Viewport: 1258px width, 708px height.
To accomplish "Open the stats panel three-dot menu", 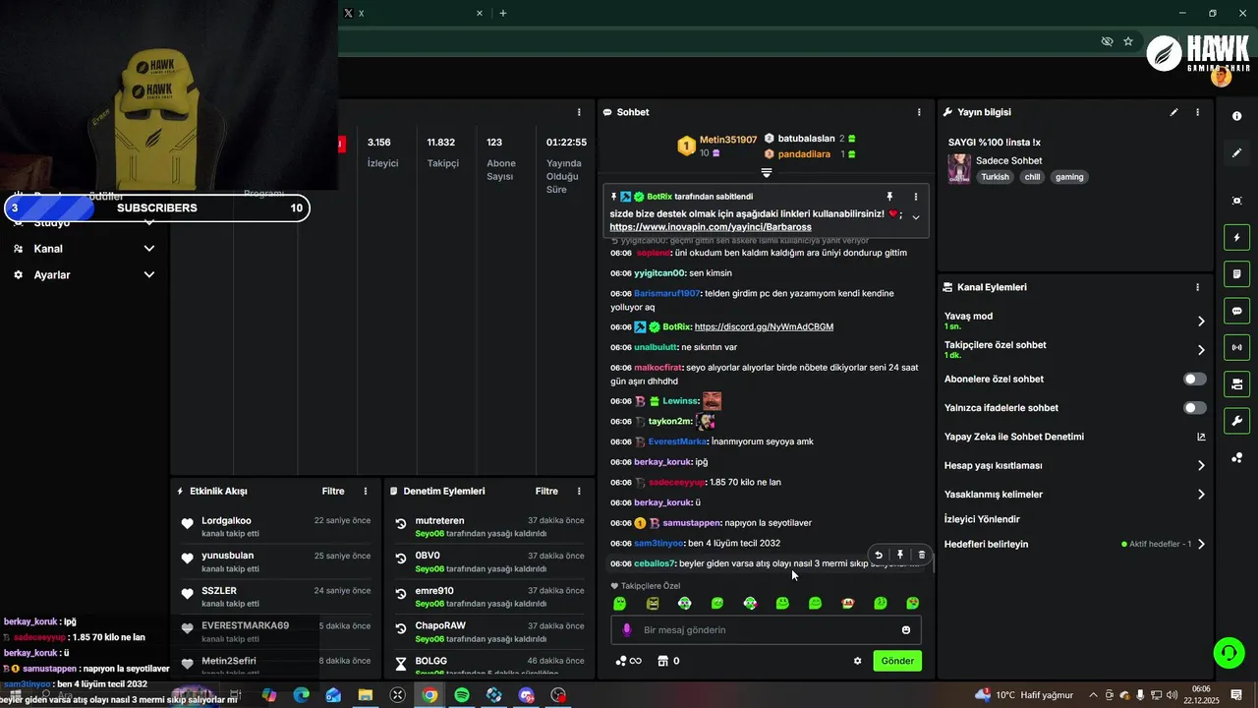I will pyautogui.click(x=579, y=112).
